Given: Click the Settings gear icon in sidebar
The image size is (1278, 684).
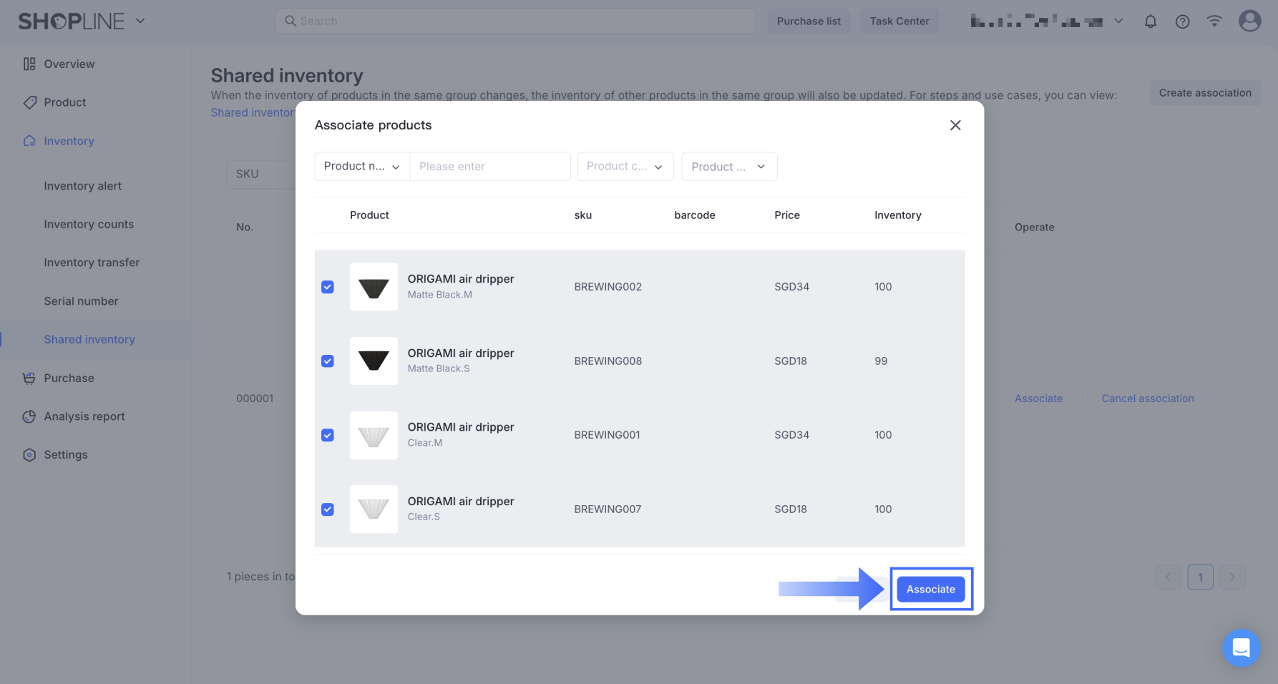Looking at the screenshot, I should pos(29,455).
